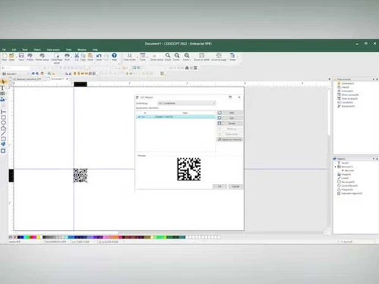Click the Print toolbar icon
This screenshot has height=284, width=379.
(67, 56)
